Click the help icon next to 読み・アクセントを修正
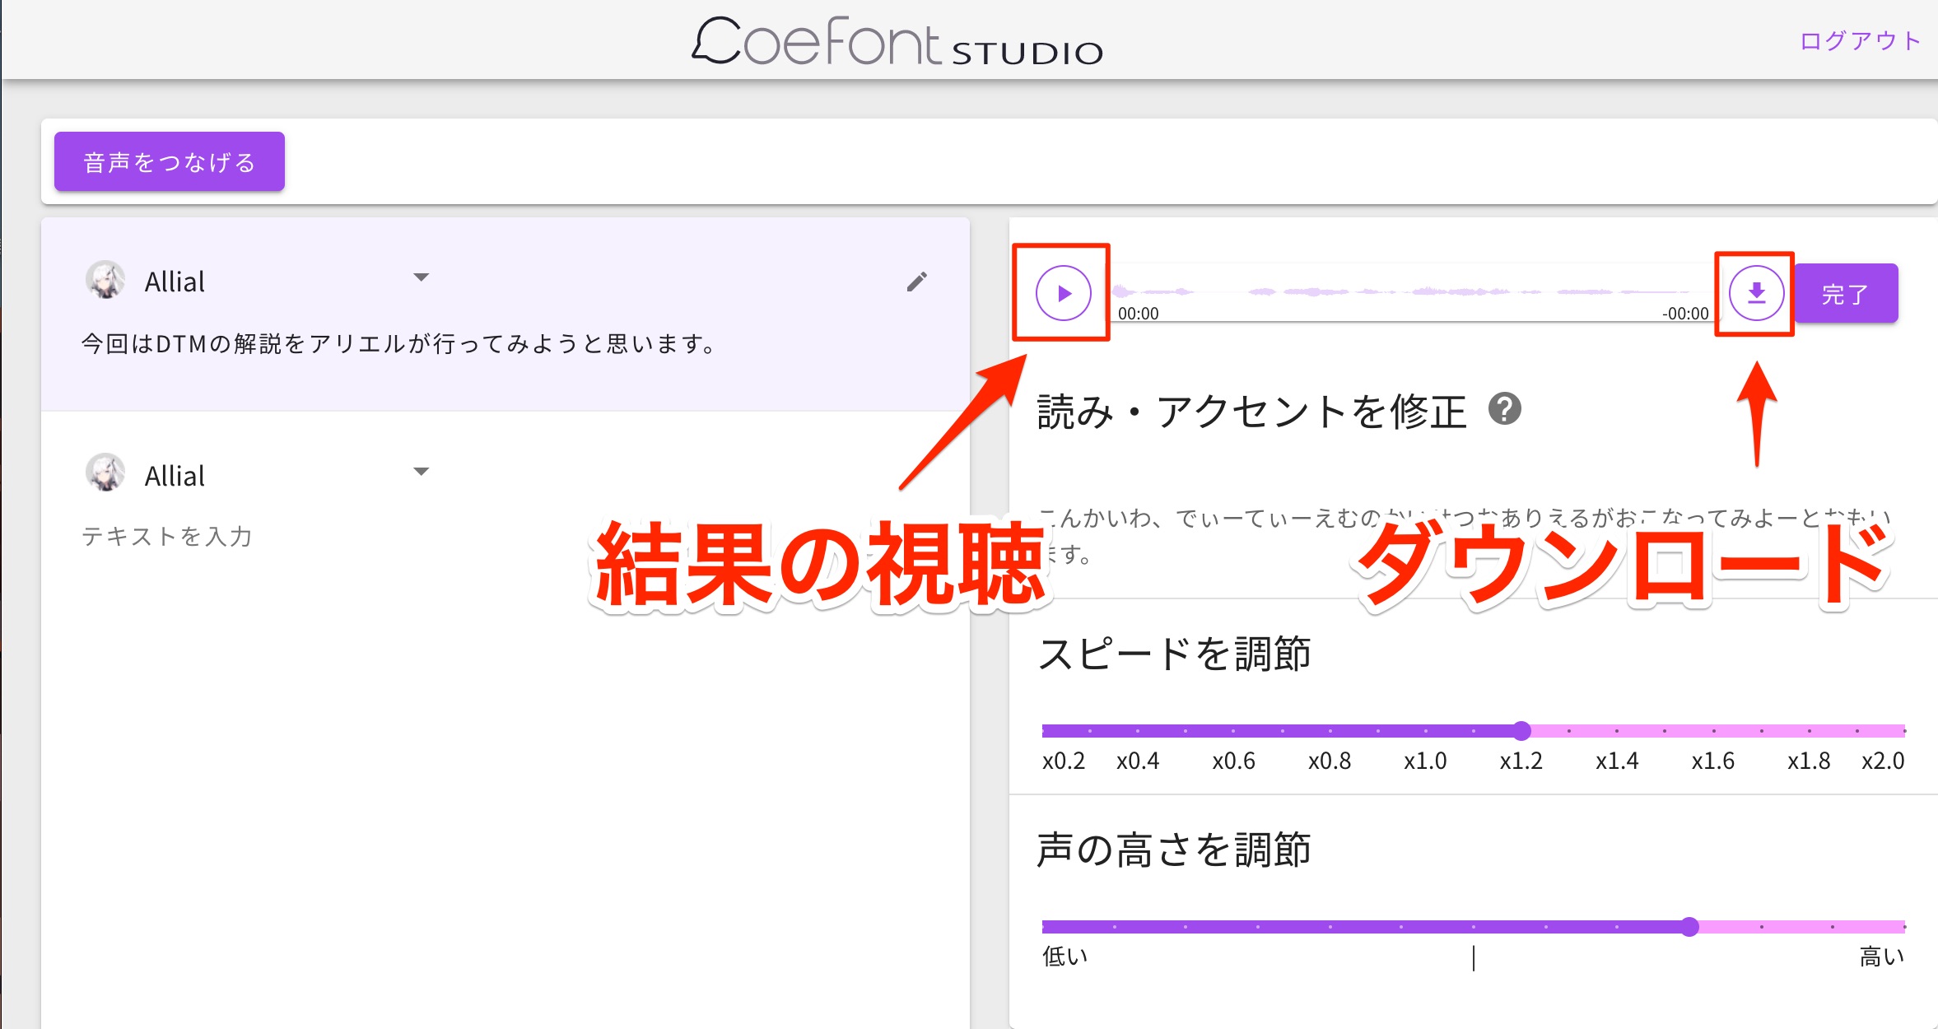Screen dimensions: 1938x1029 click(1505, 409)
